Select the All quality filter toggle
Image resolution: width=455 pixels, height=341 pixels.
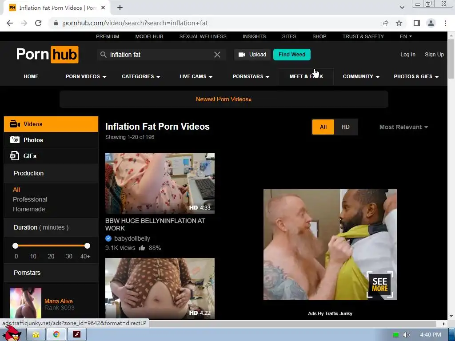tap(323, 127)
